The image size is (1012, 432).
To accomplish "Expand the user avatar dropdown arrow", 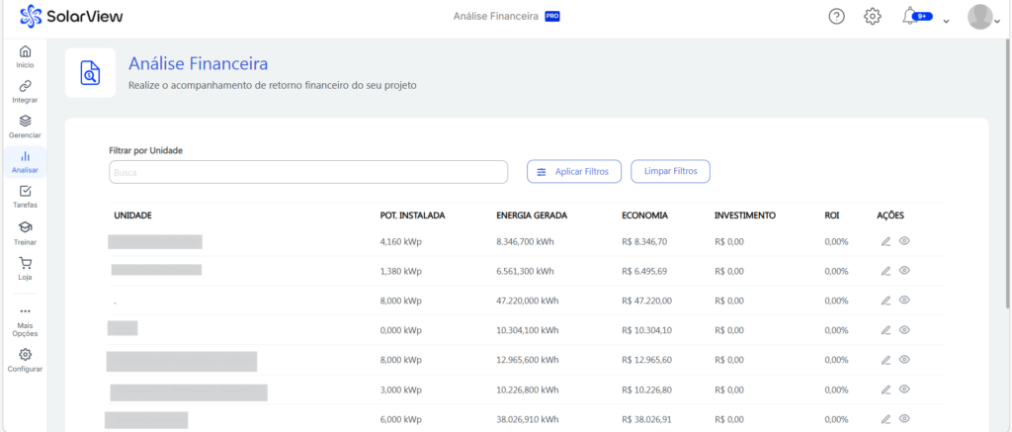I will click(x=999, y=21).
